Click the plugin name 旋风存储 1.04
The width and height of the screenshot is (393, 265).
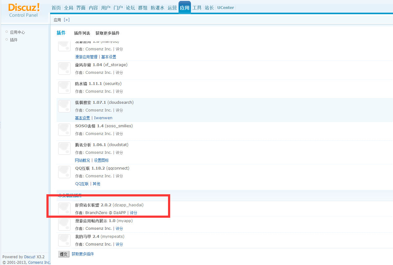click(x=89, y=65)
